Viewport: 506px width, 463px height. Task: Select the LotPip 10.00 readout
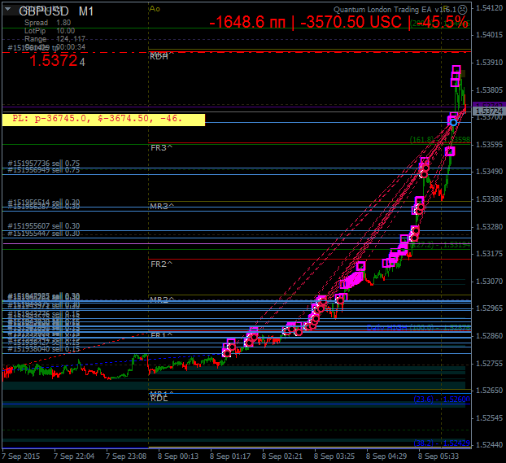pos(50,31)
